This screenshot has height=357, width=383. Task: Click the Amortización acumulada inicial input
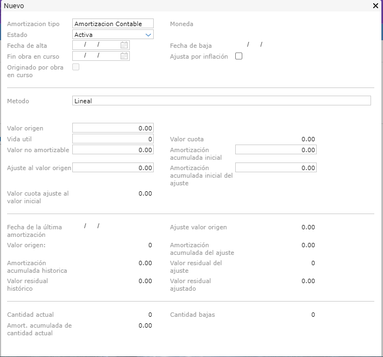click(x=276, y=150)
